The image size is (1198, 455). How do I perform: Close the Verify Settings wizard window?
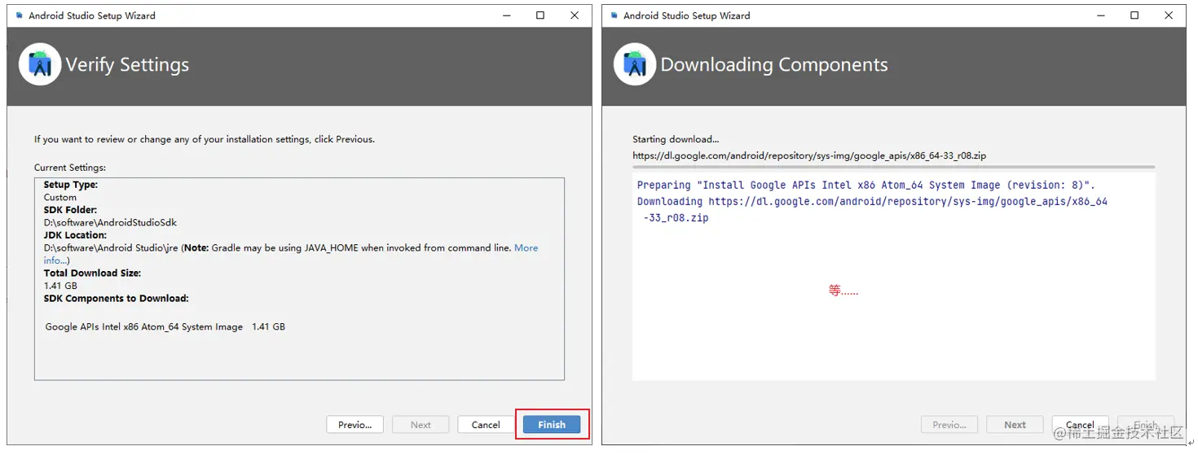[x=575, y=15]
